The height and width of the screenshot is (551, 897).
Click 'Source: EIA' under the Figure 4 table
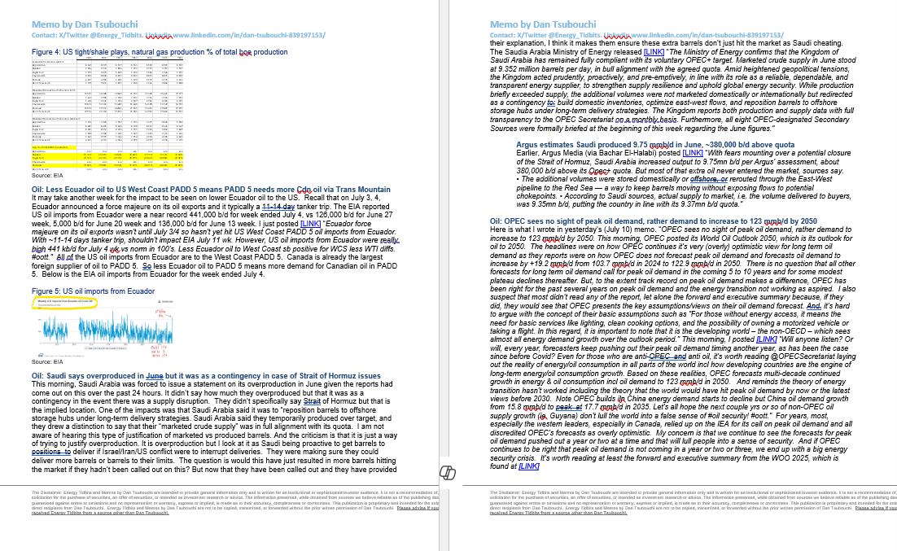coord(47,176)
